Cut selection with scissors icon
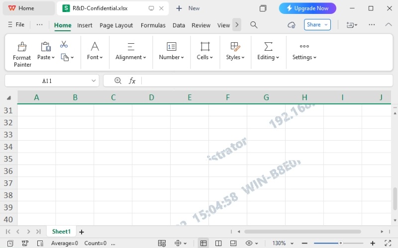 (64, 44)
